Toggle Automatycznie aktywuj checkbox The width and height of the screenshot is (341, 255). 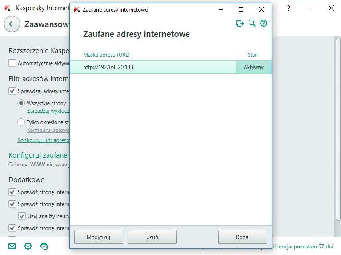tap(12, 63)
